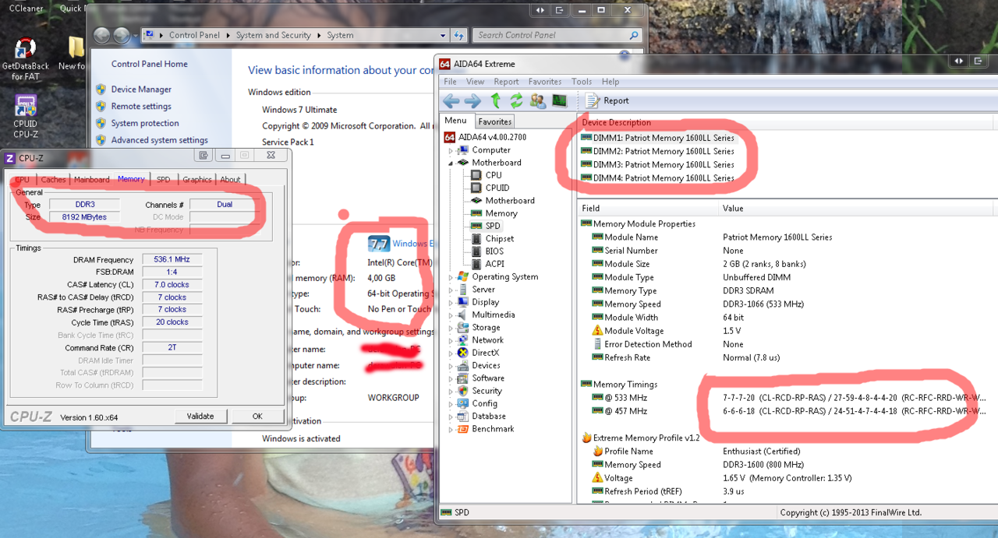Go forward with AIDA64 blue right arrow

[472, 100]
